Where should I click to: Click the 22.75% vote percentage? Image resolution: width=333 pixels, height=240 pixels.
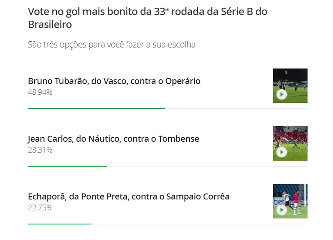point(40,208)
